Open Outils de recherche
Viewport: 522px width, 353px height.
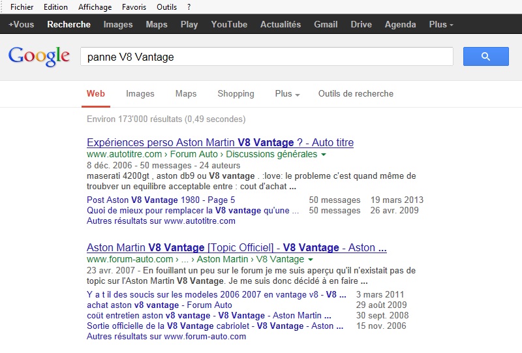click(x=356, y=93)
